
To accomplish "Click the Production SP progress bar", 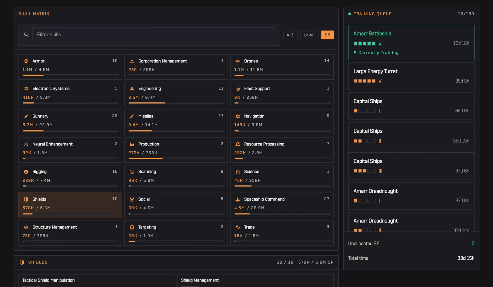I will [x=176, y=158].
